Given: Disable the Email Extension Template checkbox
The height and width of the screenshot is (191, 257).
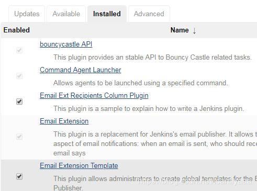Looking at the screenshot, I should pos(19,176).
